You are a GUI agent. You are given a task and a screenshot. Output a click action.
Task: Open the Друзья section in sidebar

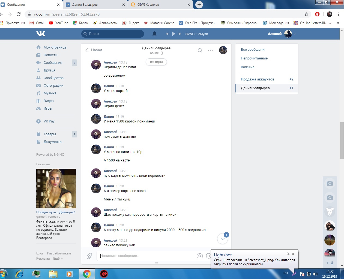tap(49, 70)
